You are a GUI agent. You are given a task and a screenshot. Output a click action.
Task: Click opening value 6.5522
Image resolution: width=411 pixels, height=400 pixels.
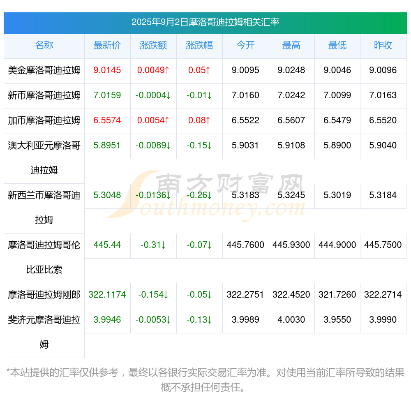tap(245, 120)
